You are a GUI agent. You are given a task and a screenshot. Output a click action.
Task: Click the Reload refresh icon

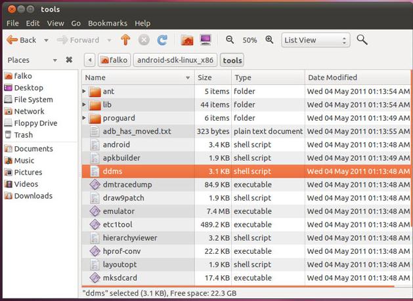(x=162, y=40)
